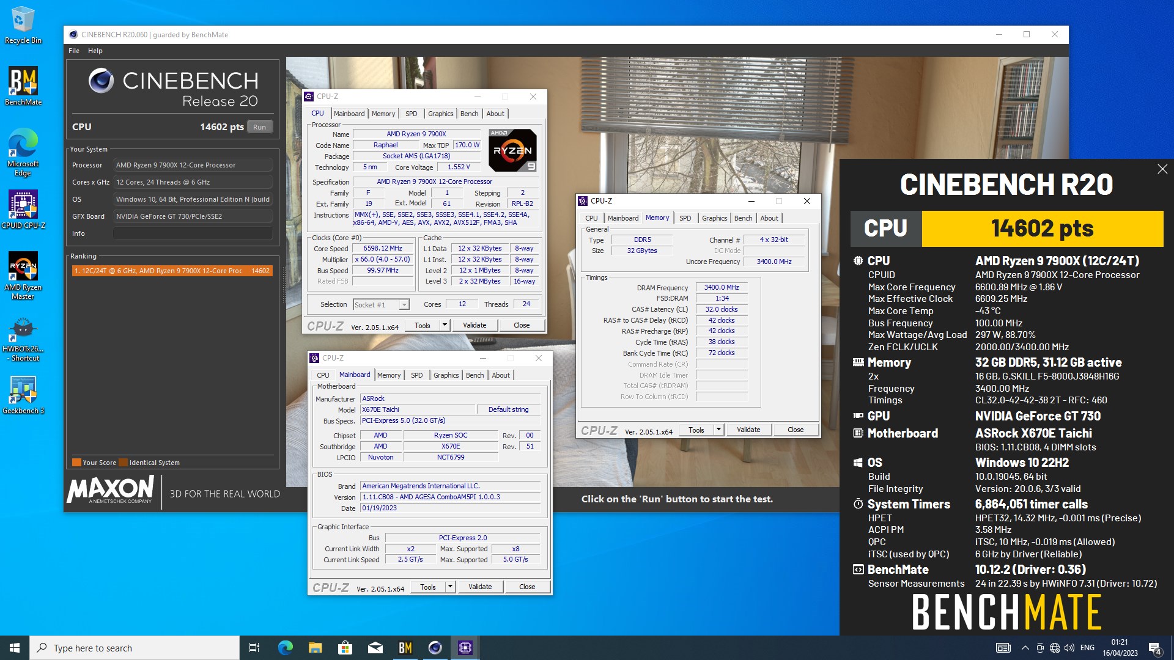Switch to BenchMate taskbar icon
This screenshot has width=1174, height=660.
[405, 648]
